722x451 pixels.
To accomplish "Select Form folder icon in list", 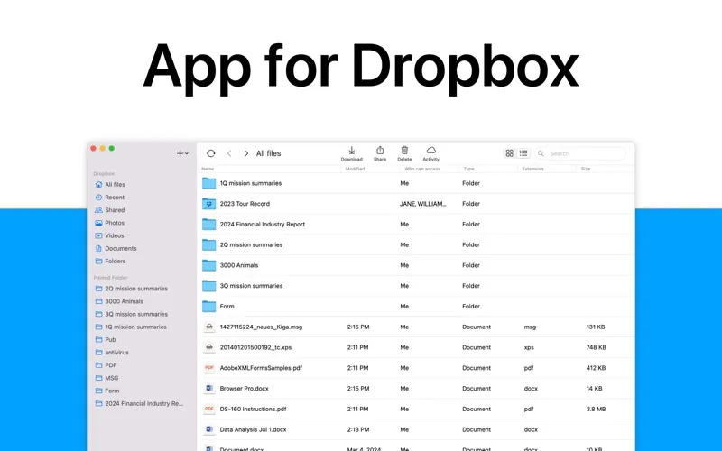I will (x=209, y=306).
